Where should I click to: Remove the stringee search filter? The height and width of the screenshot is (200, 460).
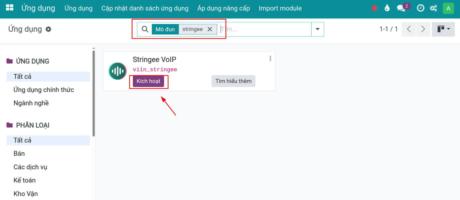click(210, 29)
